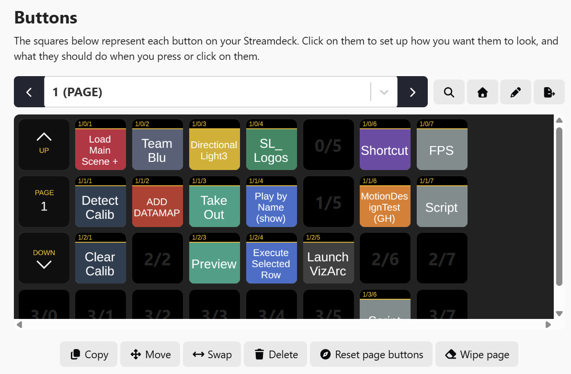
Task: Select the red Load Main Scene + button
Action: click(100, 149)
